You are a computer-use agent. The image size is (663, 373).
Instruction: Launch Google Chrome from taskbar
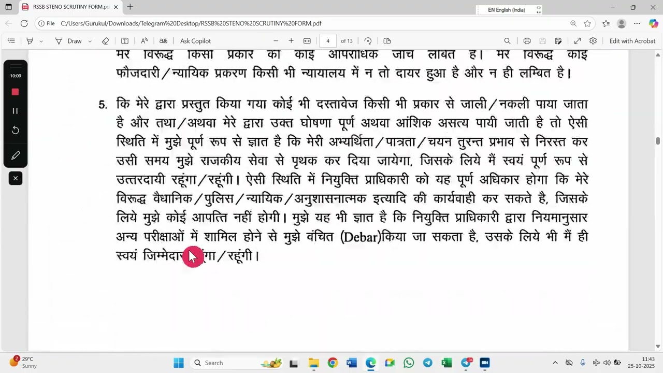(333, 363)
